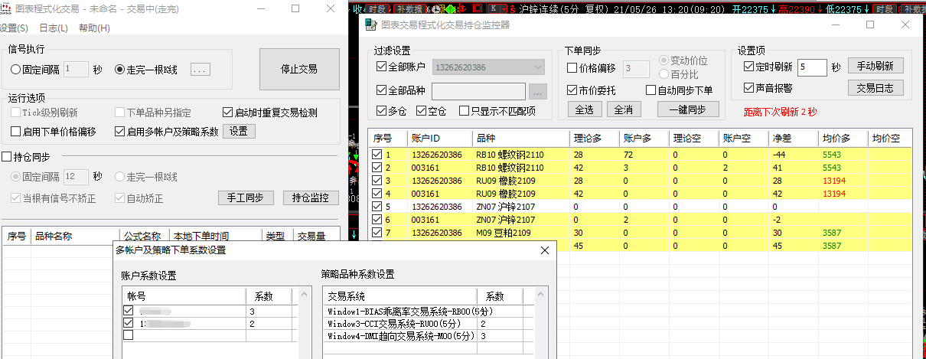The width and height of the screenshot is (926, 359).
Task: Click the 全消 button
Action: tap(624, 109)
